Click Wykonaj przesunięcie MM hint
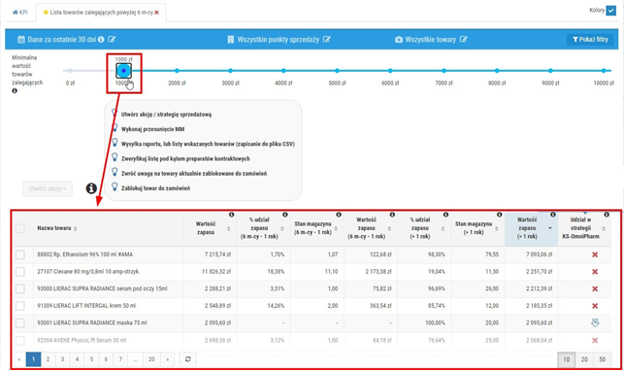The width and height of the screenshot is (624, 370). click(152, 129)
